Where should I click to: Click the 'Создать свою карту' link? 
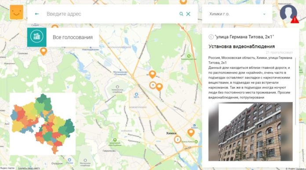click(x=29, y=168)
